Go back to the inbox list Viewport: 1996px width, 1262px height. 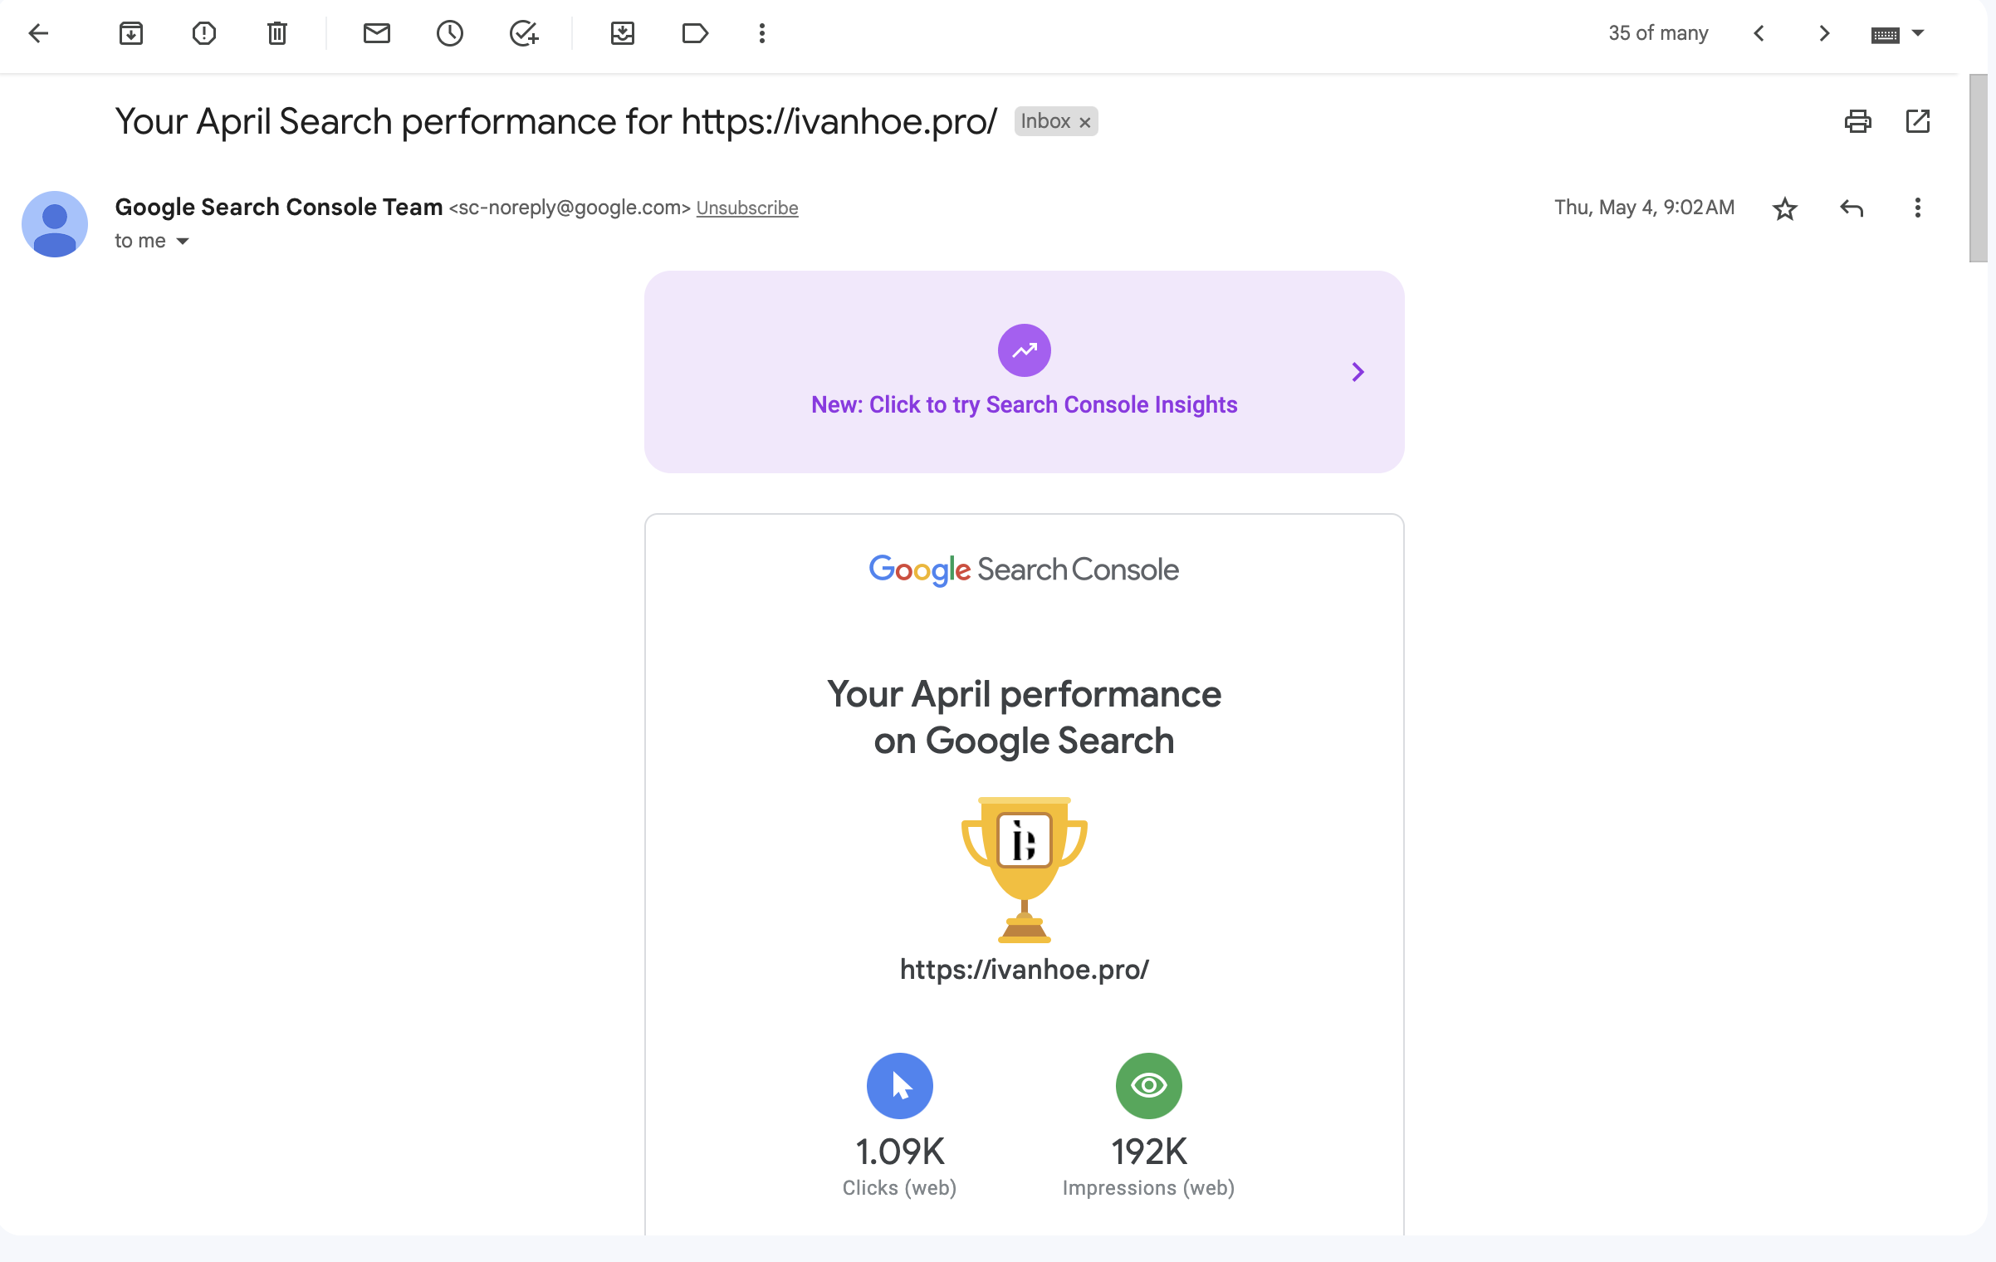point(38,33)
